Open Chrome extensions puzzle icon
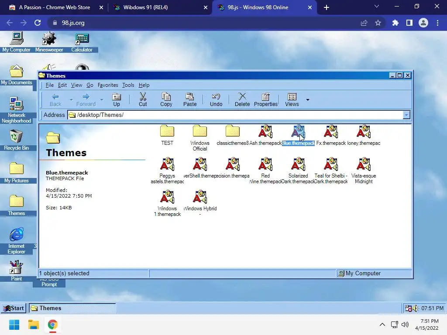 tap(395, 23)
